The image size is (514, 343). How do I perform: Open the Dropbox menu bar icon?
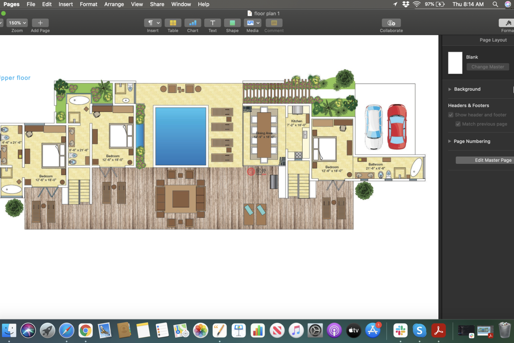406,4
